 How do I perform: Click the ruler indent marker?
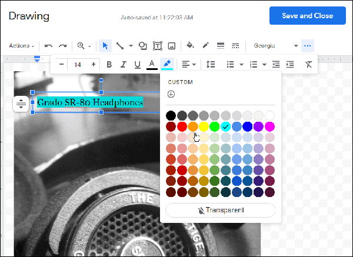click(37, 59)
